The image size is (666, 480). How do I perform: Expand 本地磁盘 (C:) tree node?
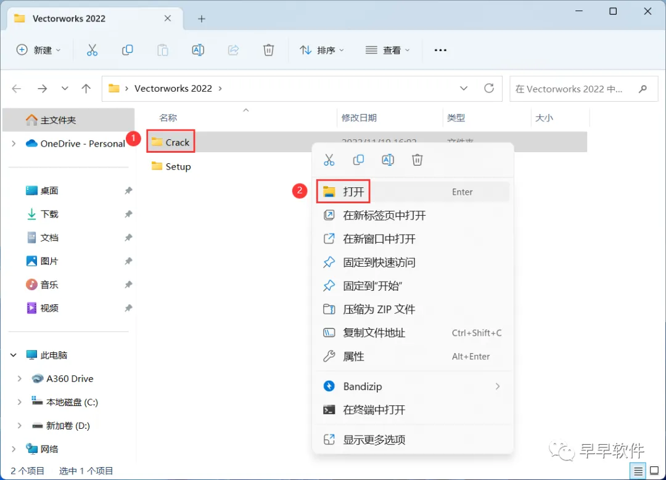point(20,402)
